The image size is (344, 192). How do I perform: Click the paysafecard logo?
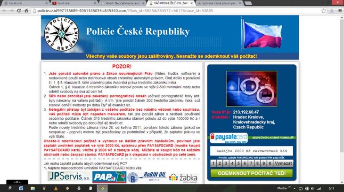pyautogui.click(x=229, y=138)
